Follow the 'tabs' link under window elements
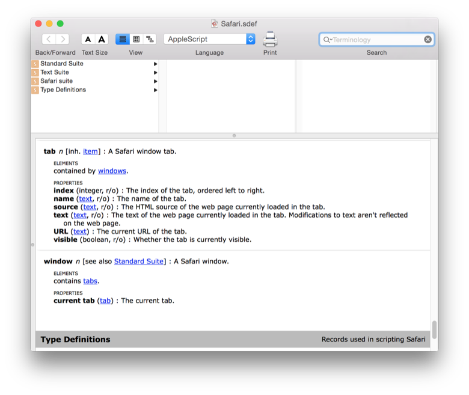The height and width of the screenshot is (395, 469). 90,281
